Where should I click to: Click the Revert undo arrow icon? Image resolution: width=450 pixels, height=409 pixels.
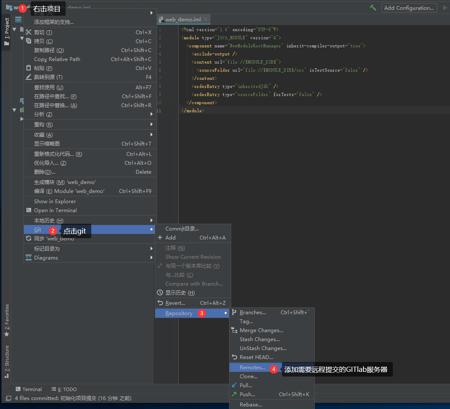(x=160, y=303)
